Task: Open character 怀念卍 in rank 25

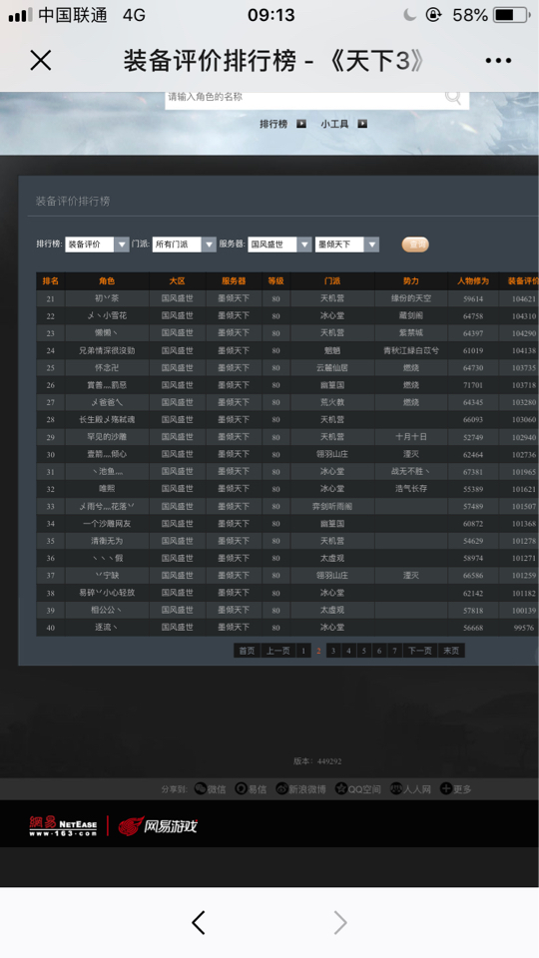Action: click(x=107, y=368)
